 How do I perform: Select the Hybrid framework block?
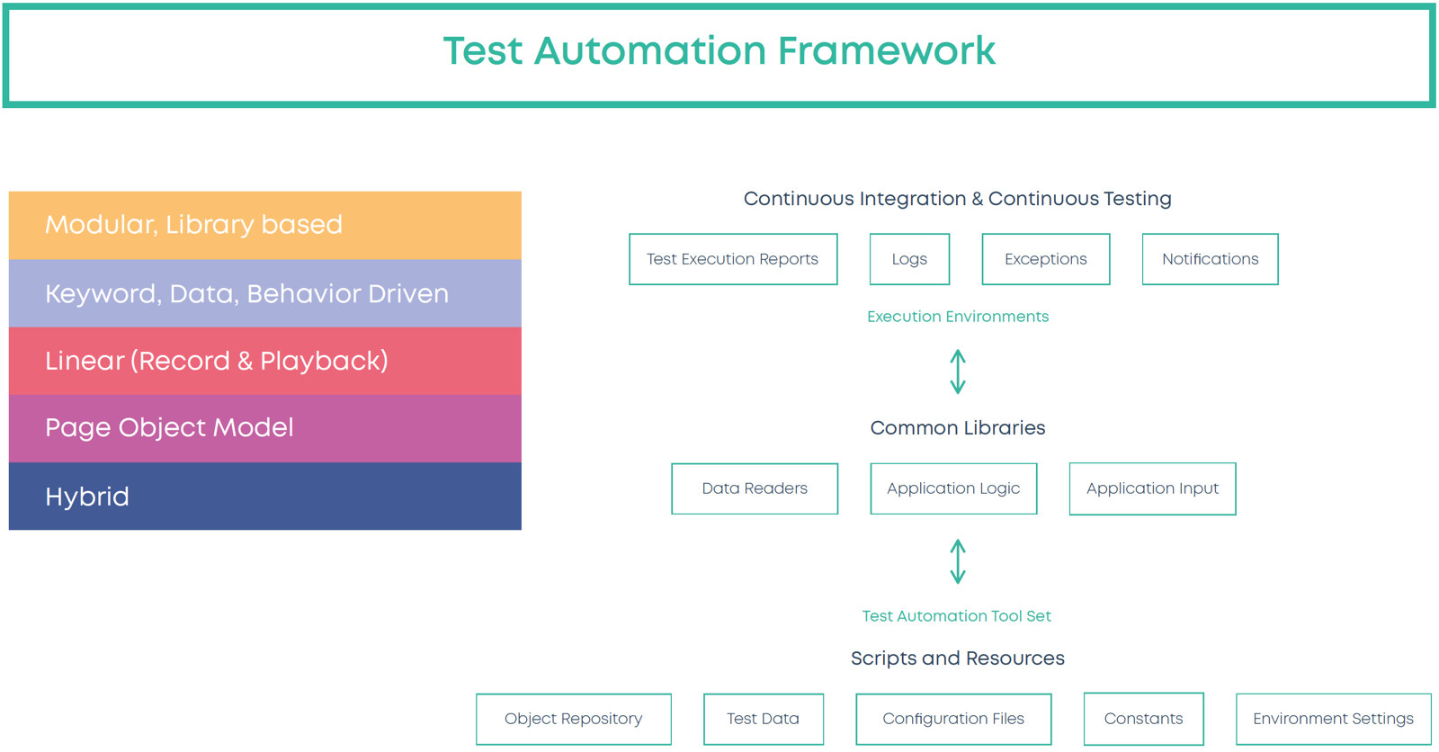coord(265,497)
